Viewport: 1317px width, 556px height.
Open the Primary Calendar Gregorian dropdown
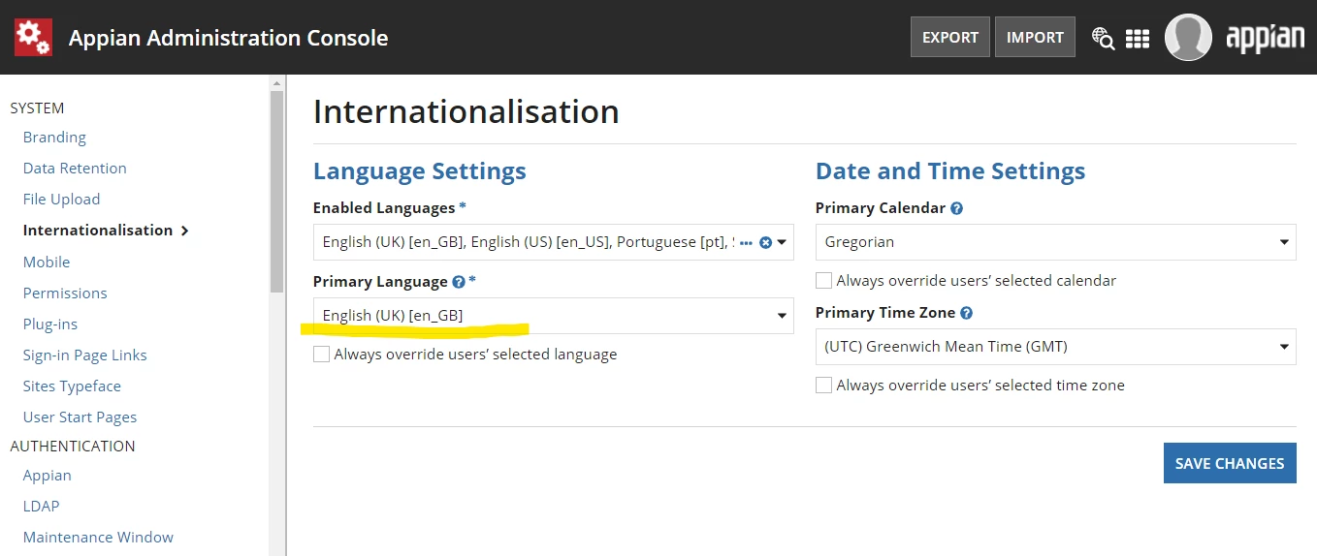pos(1055,242)
